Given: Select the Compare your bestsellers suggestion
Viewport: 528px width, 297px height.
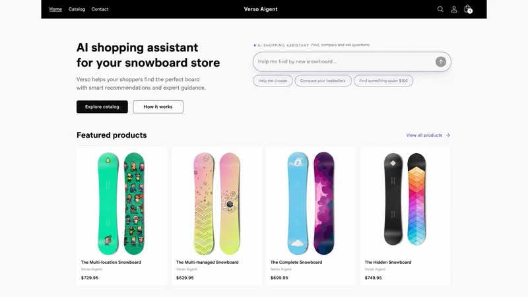Looking at the screenshot, I should click(323, 81).
